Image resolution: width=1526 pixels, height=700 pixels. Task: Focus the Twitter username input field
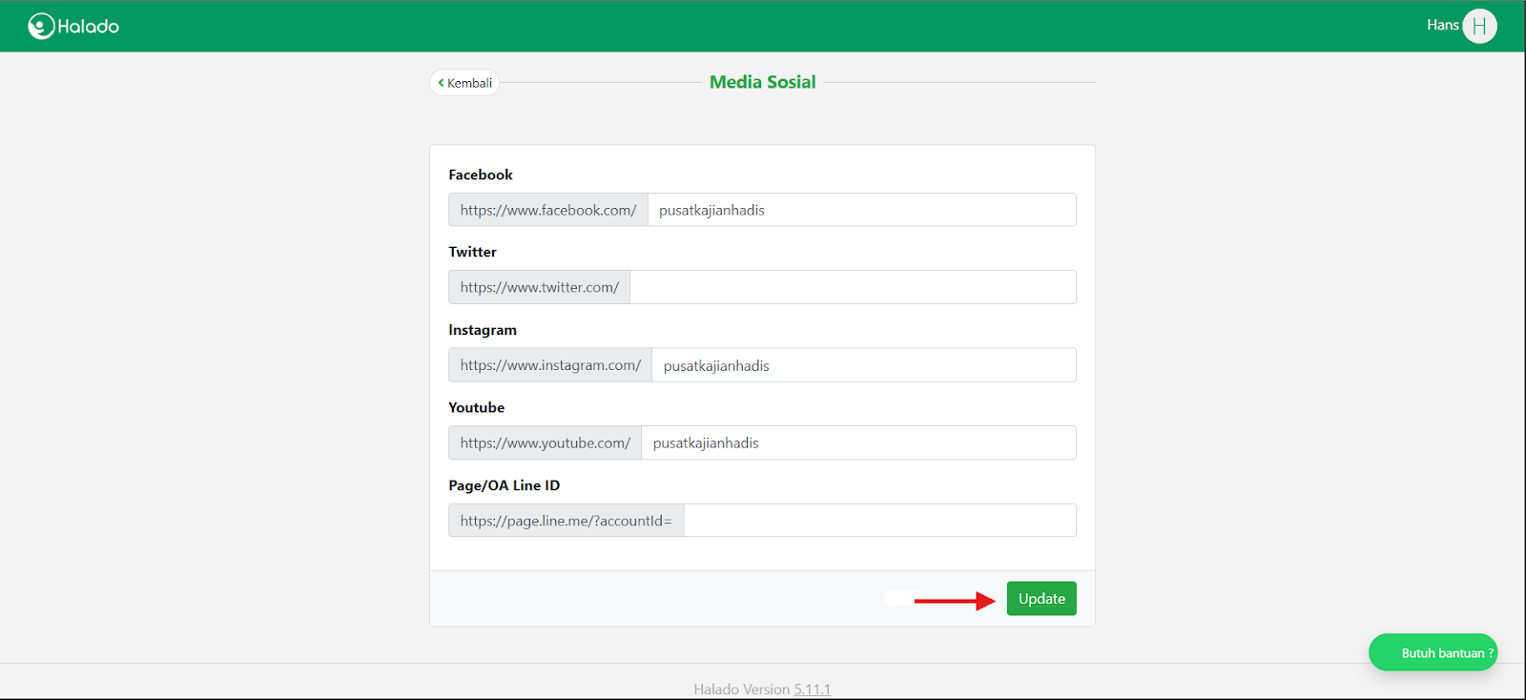pyautogui.click(x=853, y=287)
